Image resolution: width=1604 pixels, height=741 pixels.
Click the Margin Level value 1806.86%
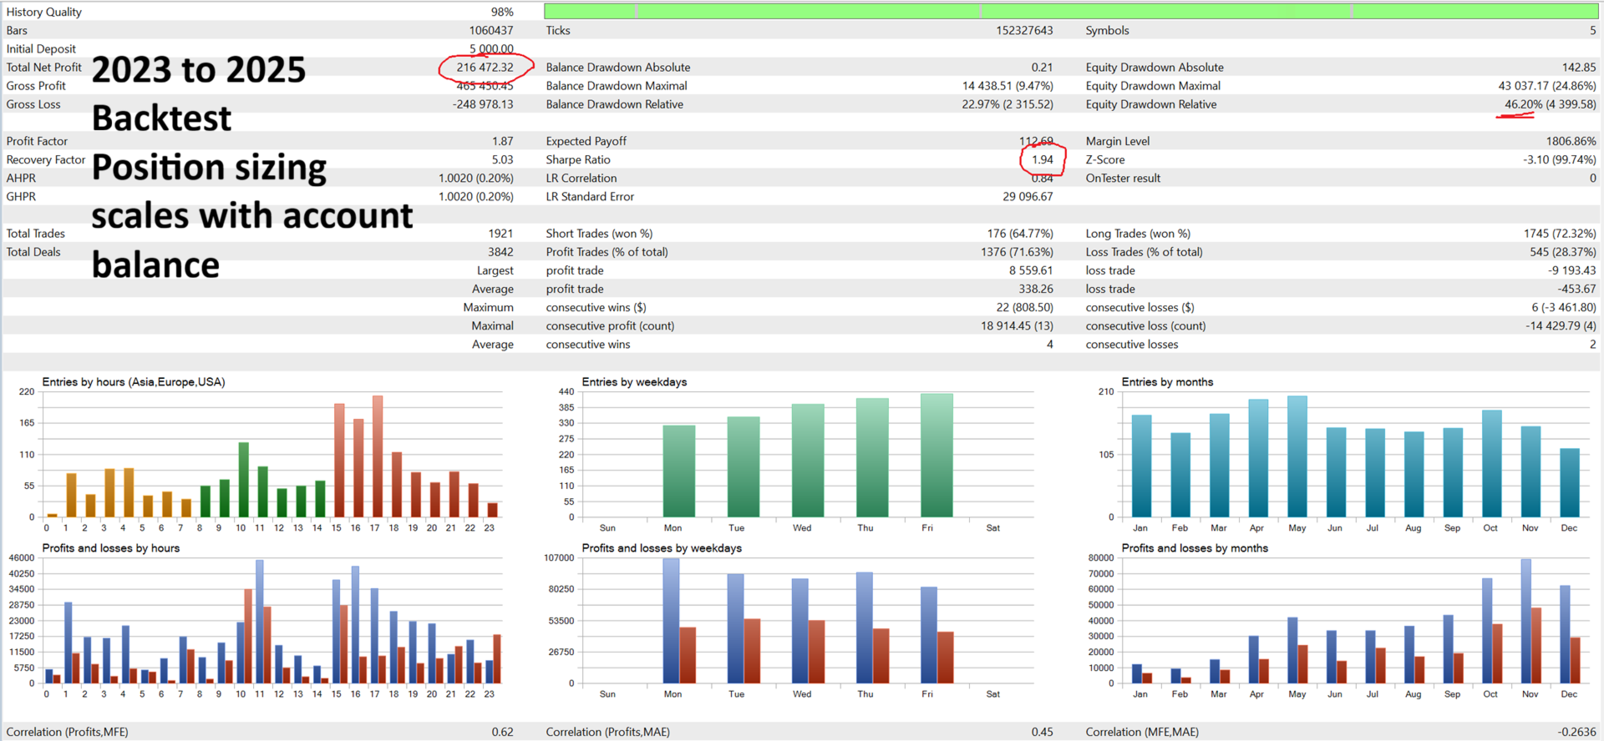tap(1571, 141)
